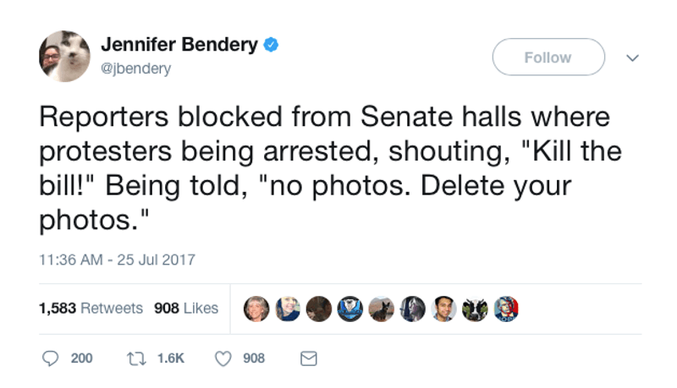This screenshot has width=677, height=388.
Task: Click the smiling man liker avatar
Action: click(x=446, y=309)
